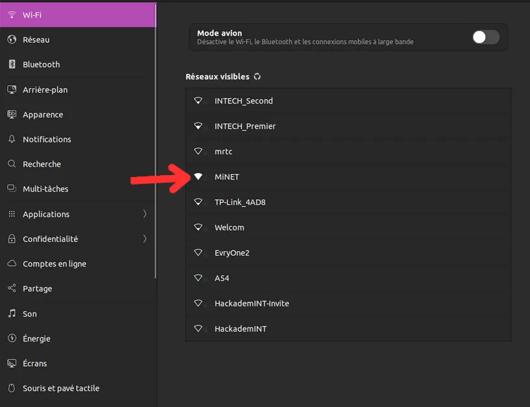
Task: Expand the Confidentialité submenu chevron
Action: coord(145,238)
